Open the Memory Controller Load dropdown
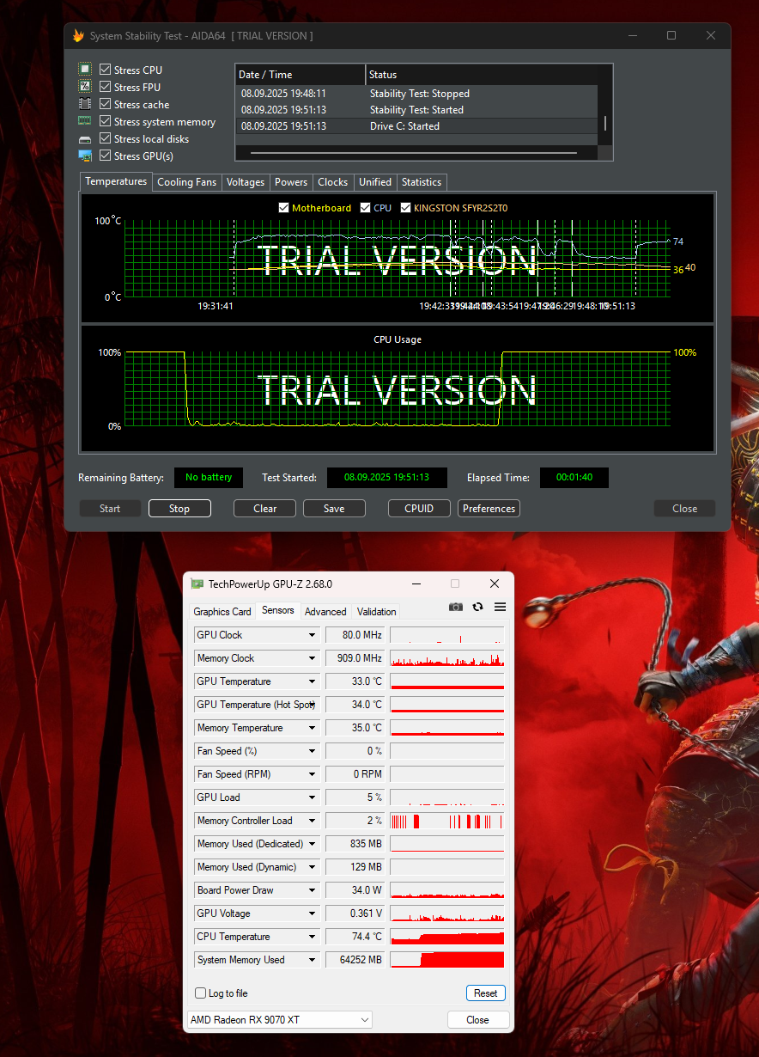Screen dimensions: 759x1057 (x=313, y=821)
